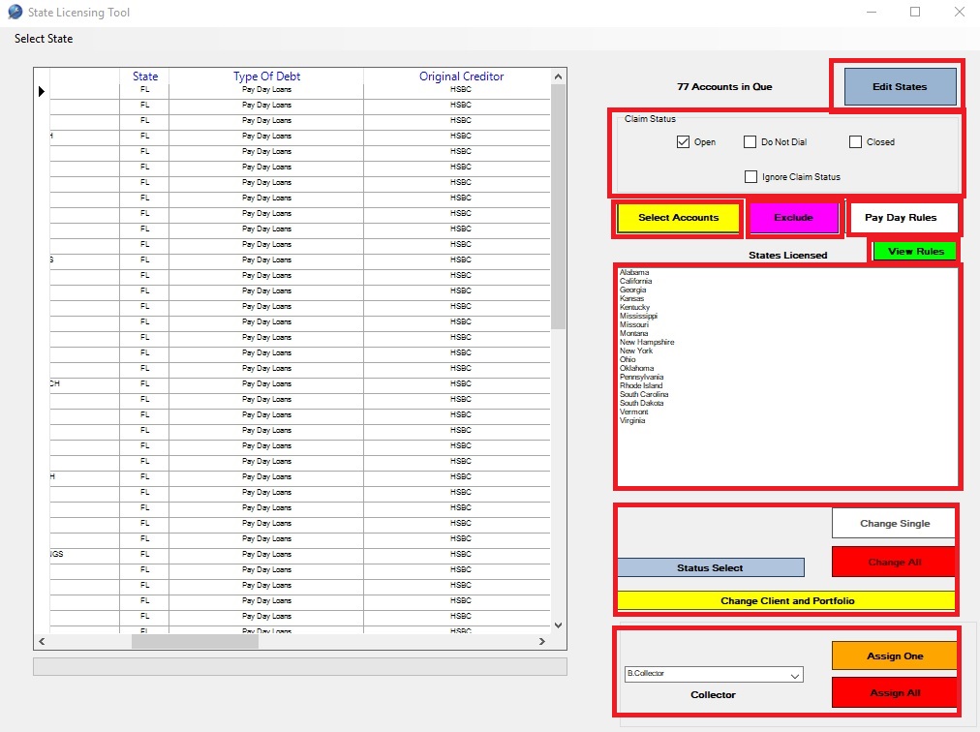Image resolution: width=980 pixels, height=732 pixels.
Task: Uncheck the Open claim status checkbox
Action: coord(685,141)
